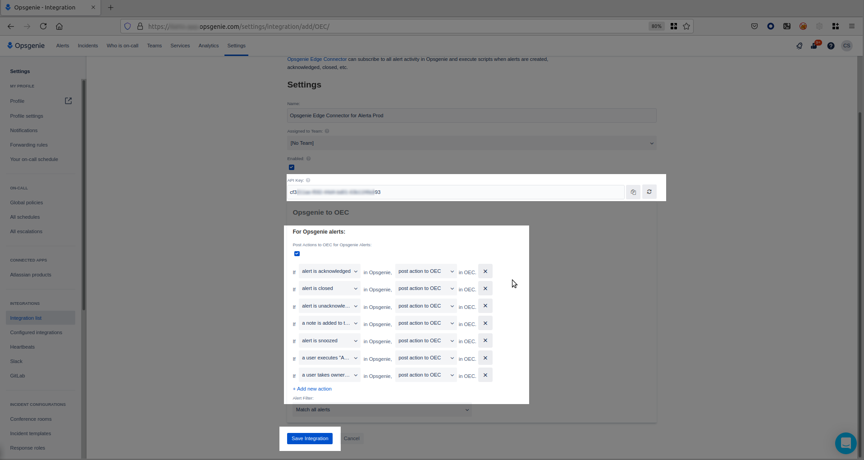Click Add new action link
The width and height of the screenshot is (864, 460).
pyautogui.click(x=312, y=389)
